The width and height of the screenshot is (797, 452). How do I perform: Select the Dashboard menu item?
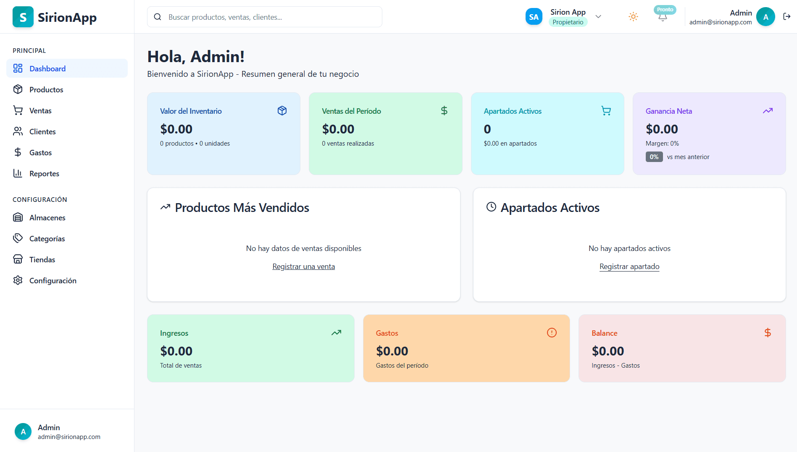pos(47,68)
